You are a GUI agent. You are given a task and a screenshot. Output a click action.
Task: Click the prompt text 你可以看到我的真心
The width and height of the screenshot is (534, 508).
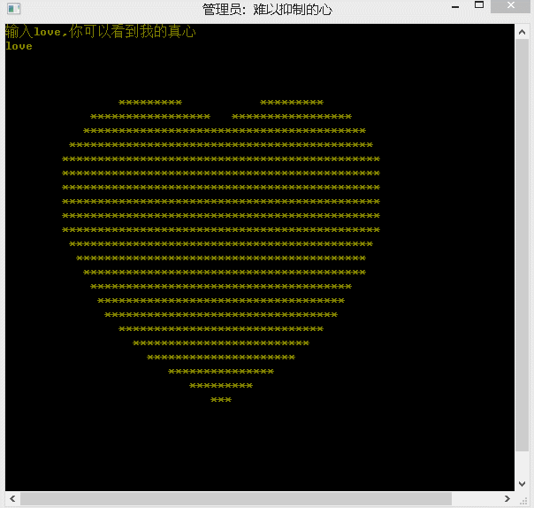tap(133, 32)
